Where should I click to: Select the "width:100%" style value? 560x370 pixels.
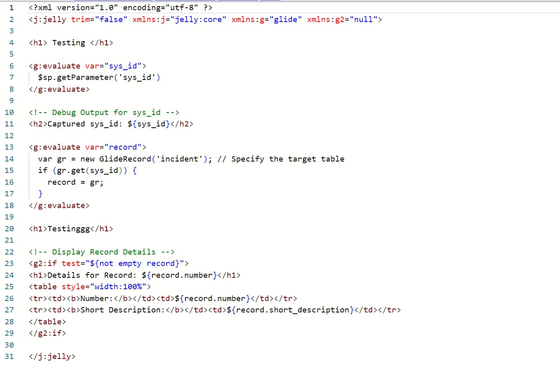tap(118, 286)
